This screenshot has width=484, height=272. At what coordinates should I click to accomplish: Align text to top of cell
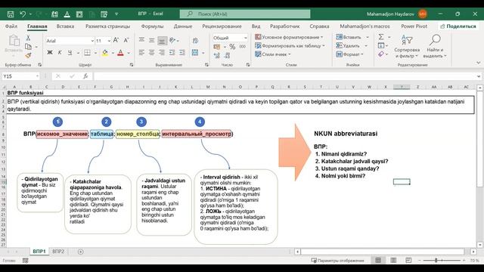click(x=141, y=40)
